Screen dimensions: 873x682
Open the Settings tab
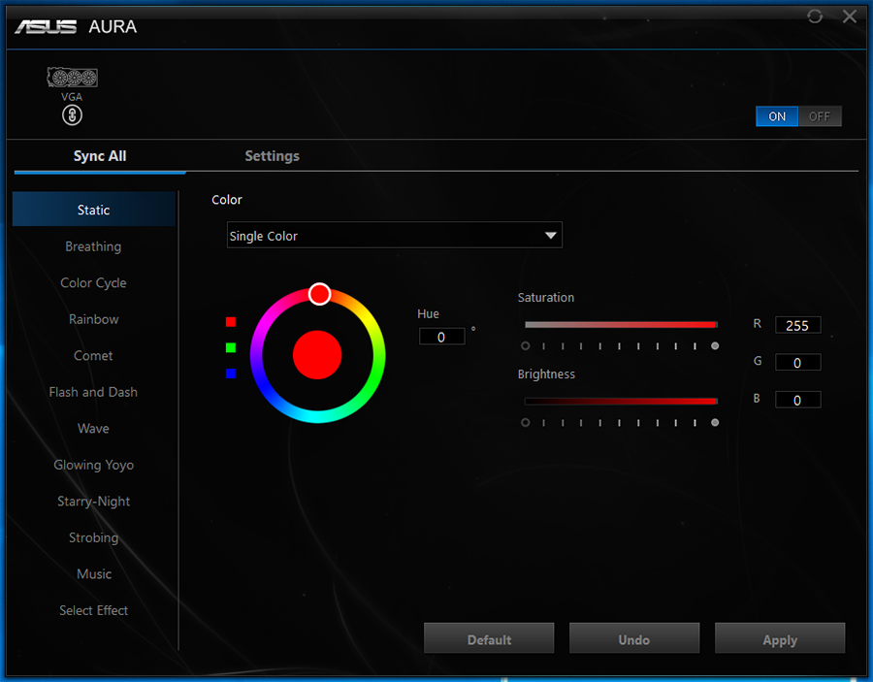273,156
